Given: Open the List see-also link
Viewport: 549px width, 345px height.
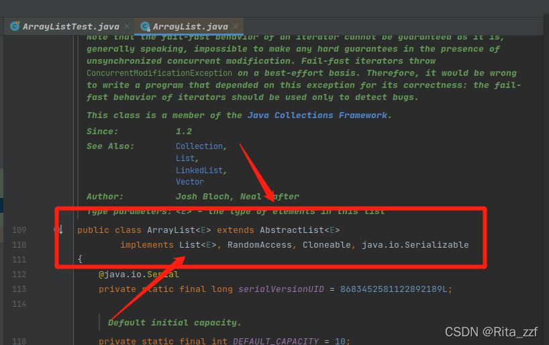Looking at the screenshot, I should (185, 158).
